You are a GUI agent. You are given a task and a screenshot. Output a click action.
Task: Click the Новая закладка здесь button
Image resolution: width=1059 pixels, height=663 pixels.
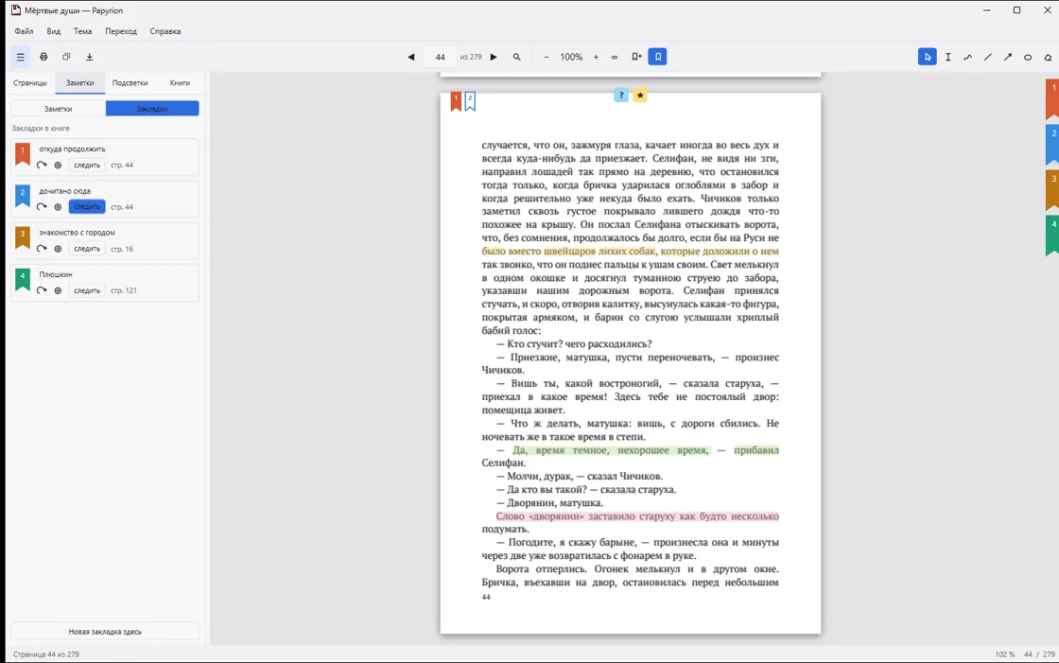[105, 632]
